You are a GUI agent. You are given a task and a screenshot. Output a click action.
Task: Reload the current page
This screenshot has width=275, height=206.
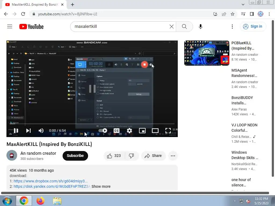tap(23, 14)
